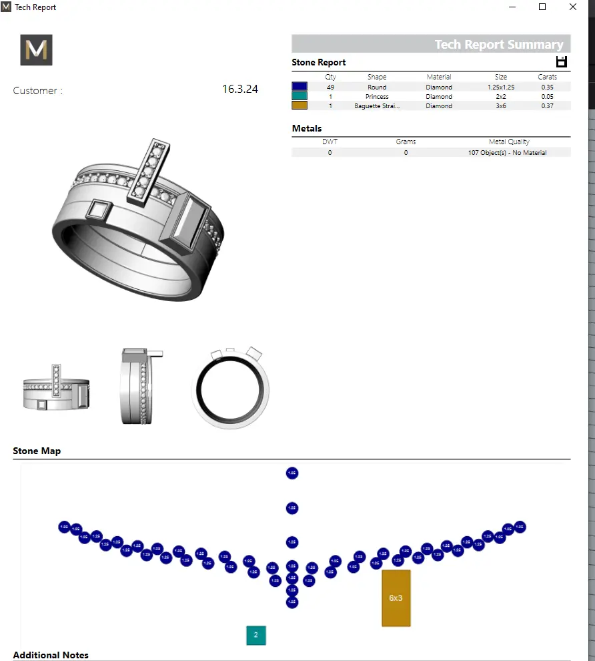This screenshot has height=661, width=595.
Task: Click the topmost round stone in Stone Map
Action: click(x=291, y=473)
